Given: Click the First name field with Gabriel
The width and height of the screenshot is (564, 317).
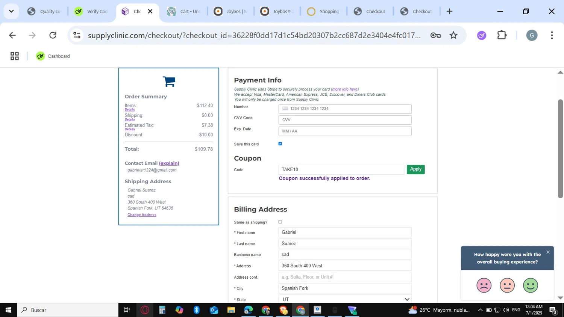Looking at the screenshot, I should coord(345,232).
